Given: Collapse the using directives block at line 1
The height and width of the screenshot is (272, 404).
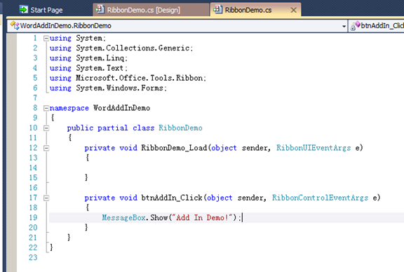Looking at the screenshot, I should tap(46, 39).
